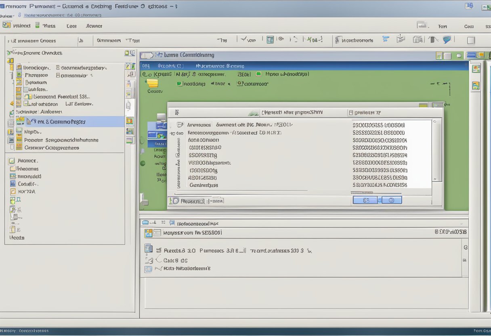Toggle the green checkbox beside Hnaer in the green panel

click(x=258, y=74)
